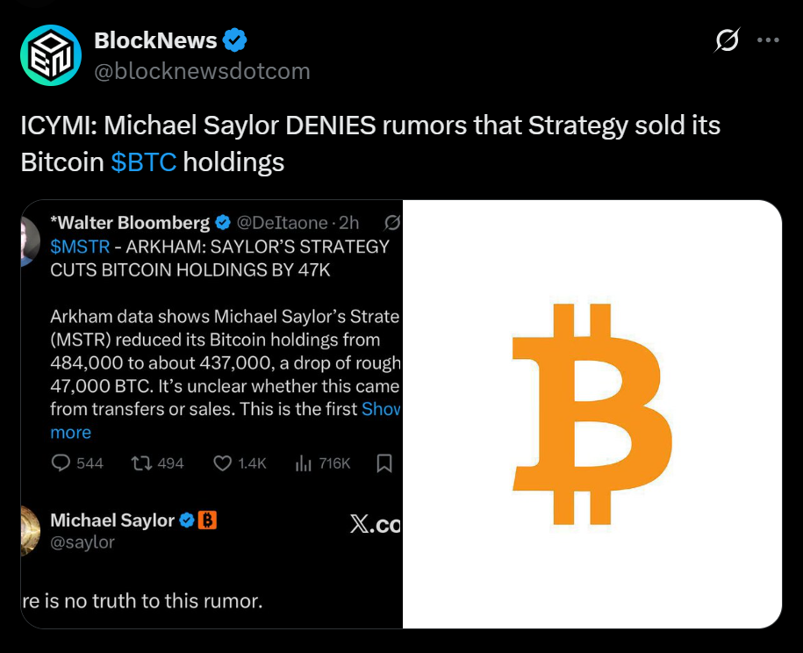Screen dimensions: 803x653
Task: Click BlockNews profile avatar
Action: point(50,54)
